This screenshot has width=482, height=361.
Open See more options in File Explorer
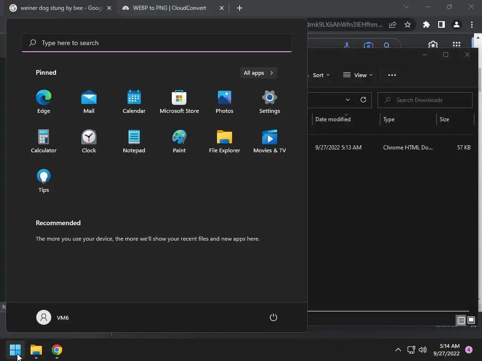click(392, 75)
